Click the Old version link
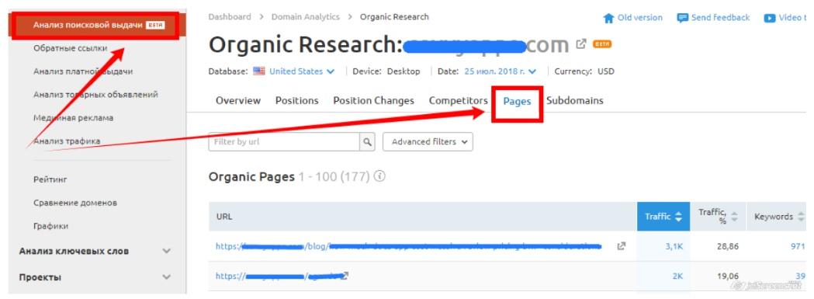Screen dimensions: 814x299 [x=639, y=18]
